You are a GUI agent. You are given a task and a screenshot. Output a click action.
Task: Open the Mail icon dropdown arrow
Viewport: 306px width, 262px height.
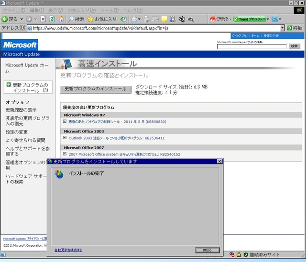tap(139, 19)
